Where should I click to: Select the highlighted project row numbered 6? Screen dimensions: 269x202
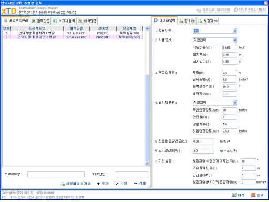coord(73,37)
